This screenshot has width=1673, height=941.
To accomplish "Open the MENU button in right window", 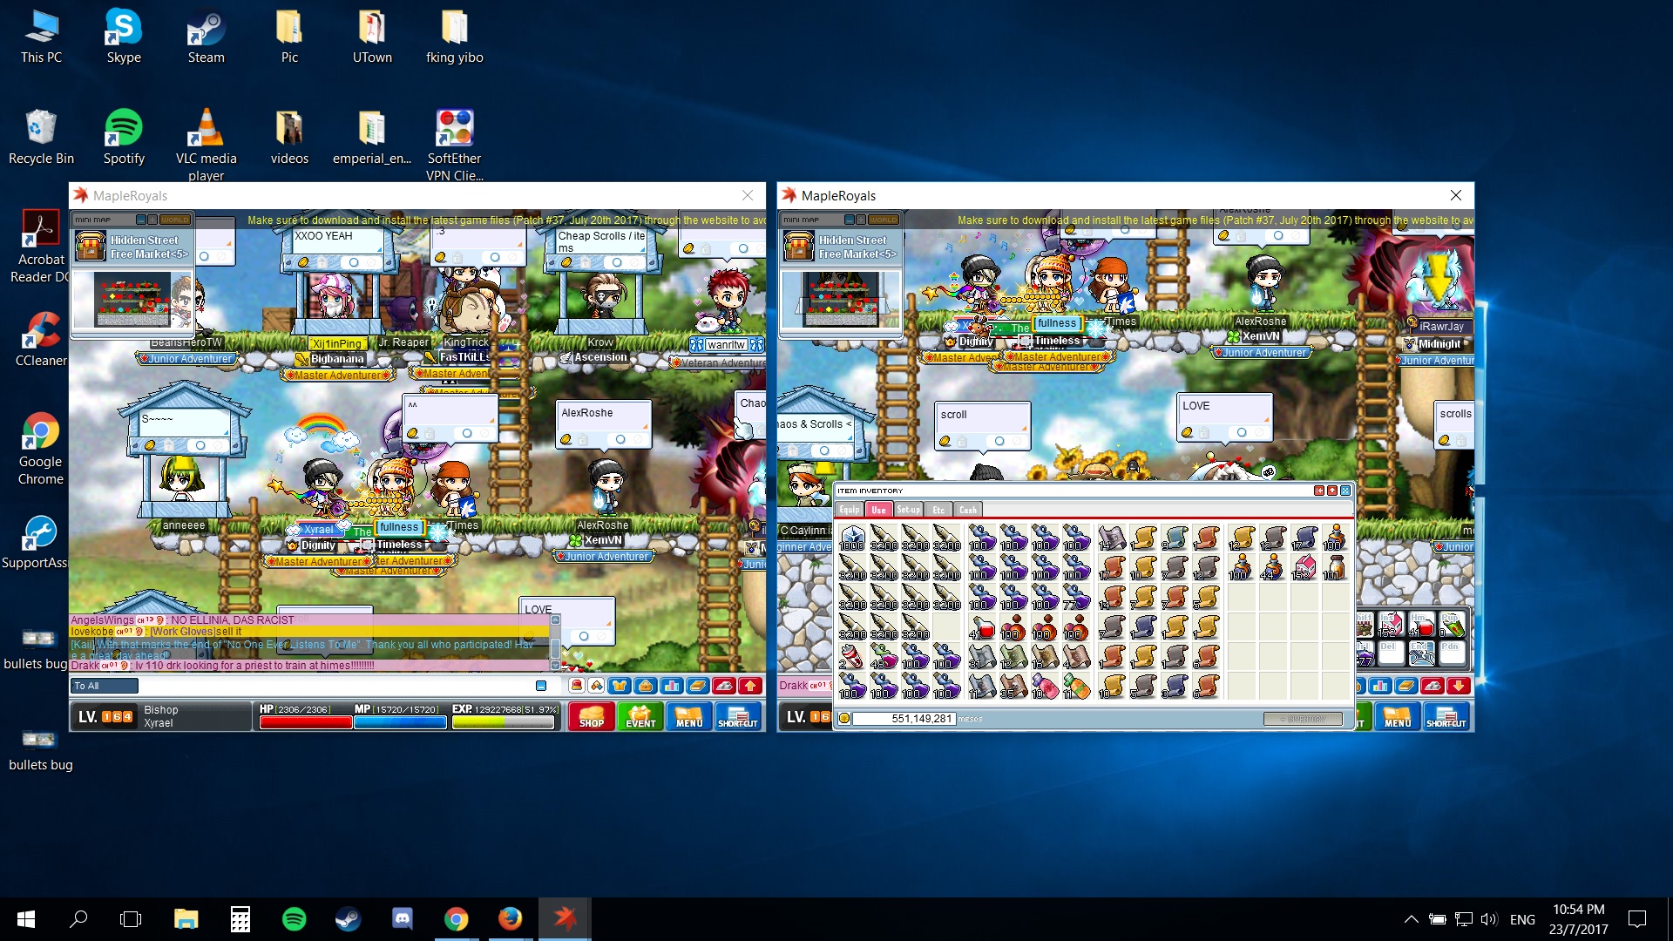I will point(1398,717).
